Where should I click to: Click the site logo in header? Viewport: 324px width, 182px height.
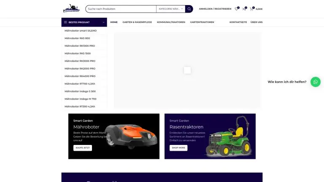click(71, 9)
